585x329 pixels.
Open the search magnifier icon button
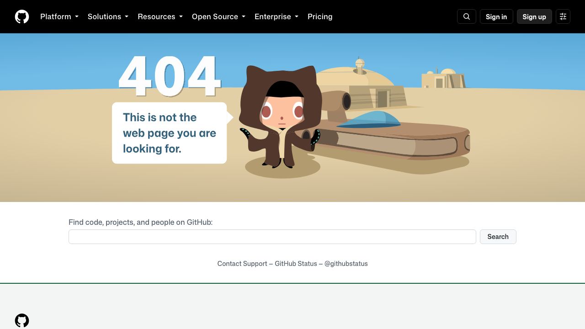[467, 16]
